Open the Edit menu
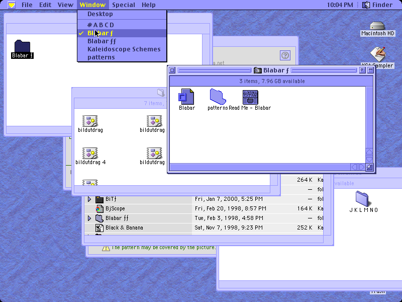The height and width of the screenshot is (302, 402). tap(45, 5)
